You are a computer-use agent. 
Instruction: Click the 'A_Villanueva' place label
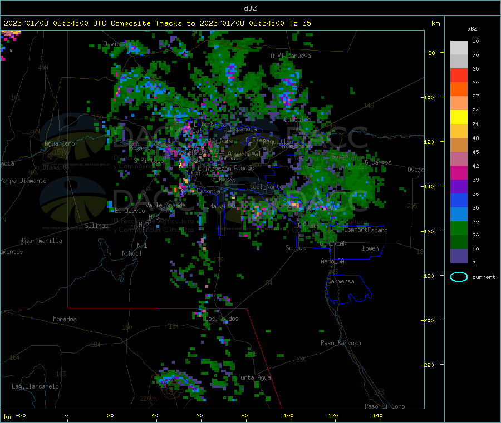[291, 56]
